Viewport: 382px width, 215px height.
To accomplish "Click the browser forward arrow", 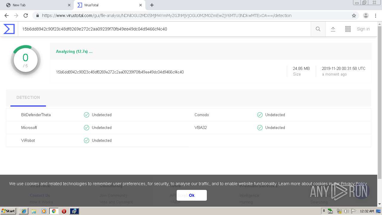I will pyautogui.click(x=16, y=16).
